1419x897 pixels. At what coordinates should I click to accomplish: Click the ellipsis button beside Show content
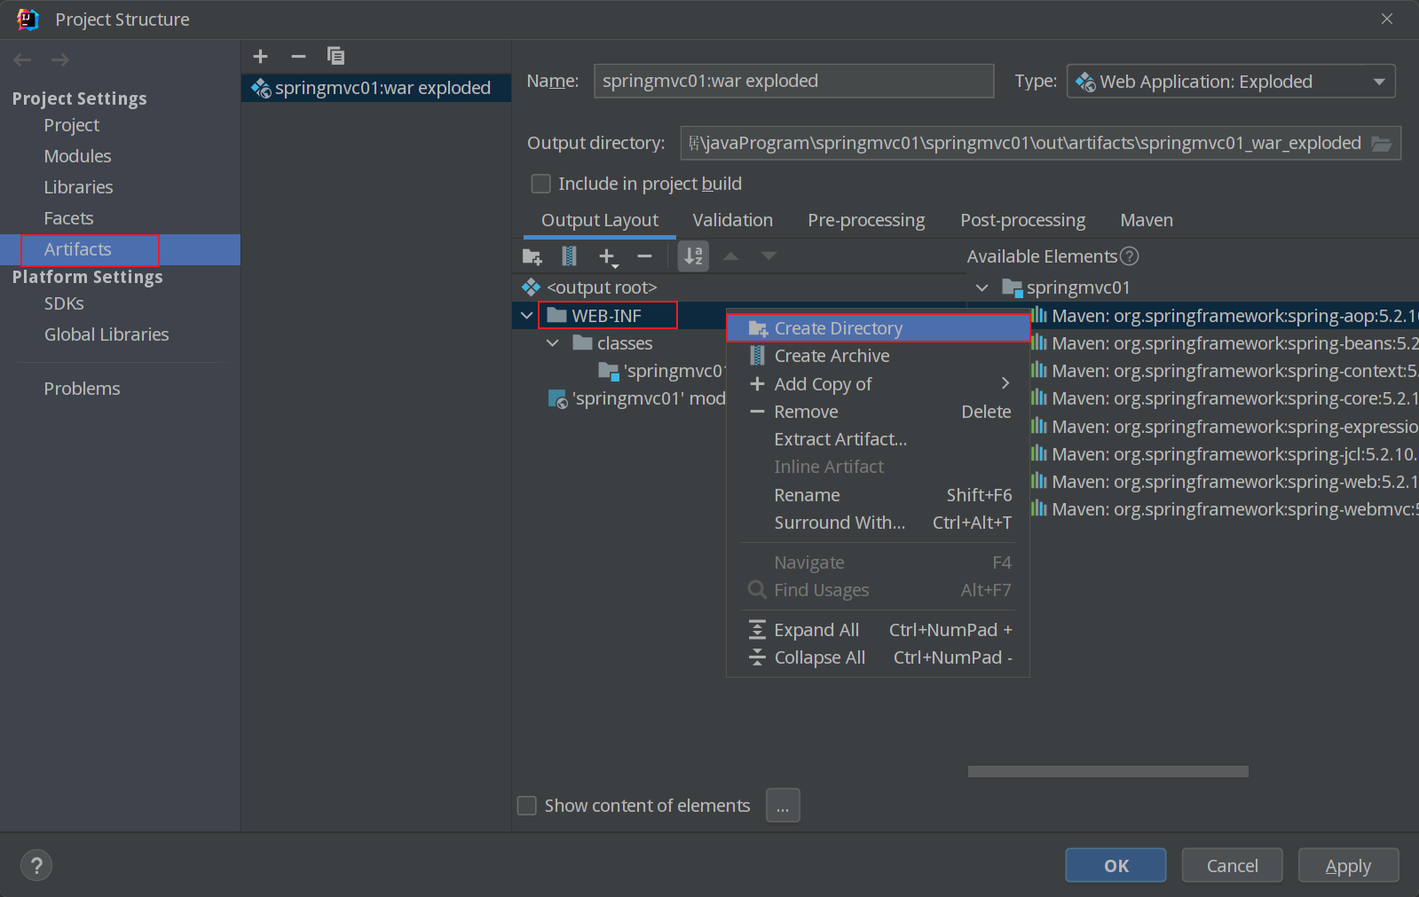783,806
